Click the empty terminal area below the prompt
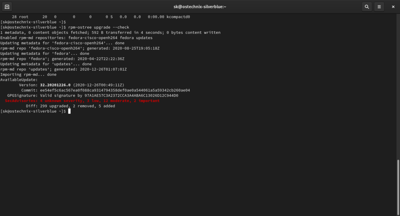The height and width of the screenshot is (216, 400). pos(195,163)
